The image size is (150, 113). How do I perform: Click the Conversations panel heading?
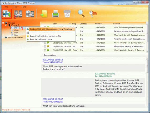click(50, 55)
